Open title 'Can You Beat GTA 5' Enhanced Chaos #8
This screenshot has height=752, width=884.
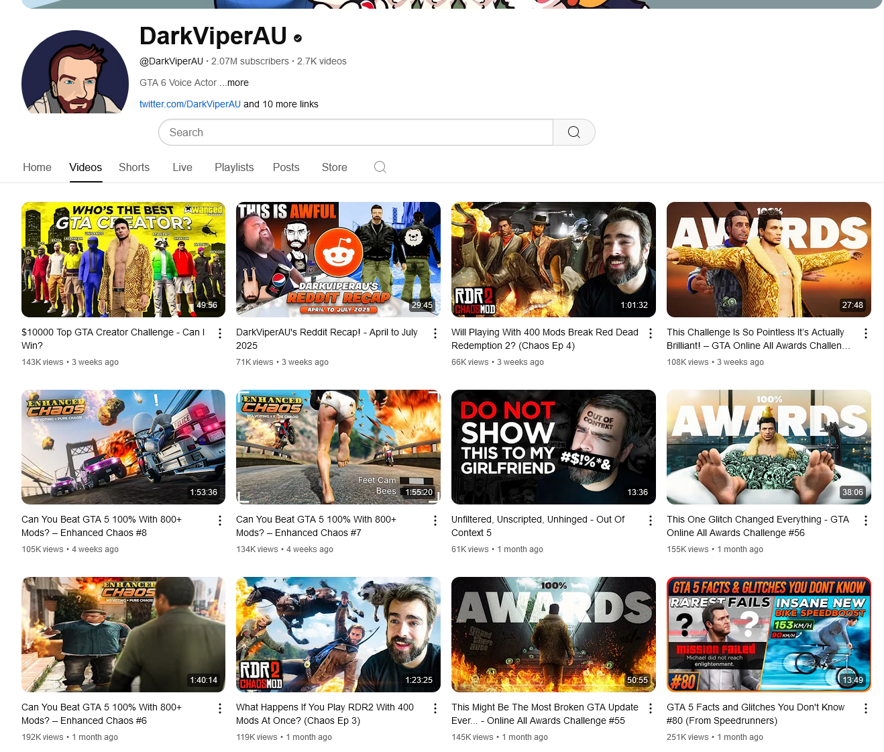point(101,526)
